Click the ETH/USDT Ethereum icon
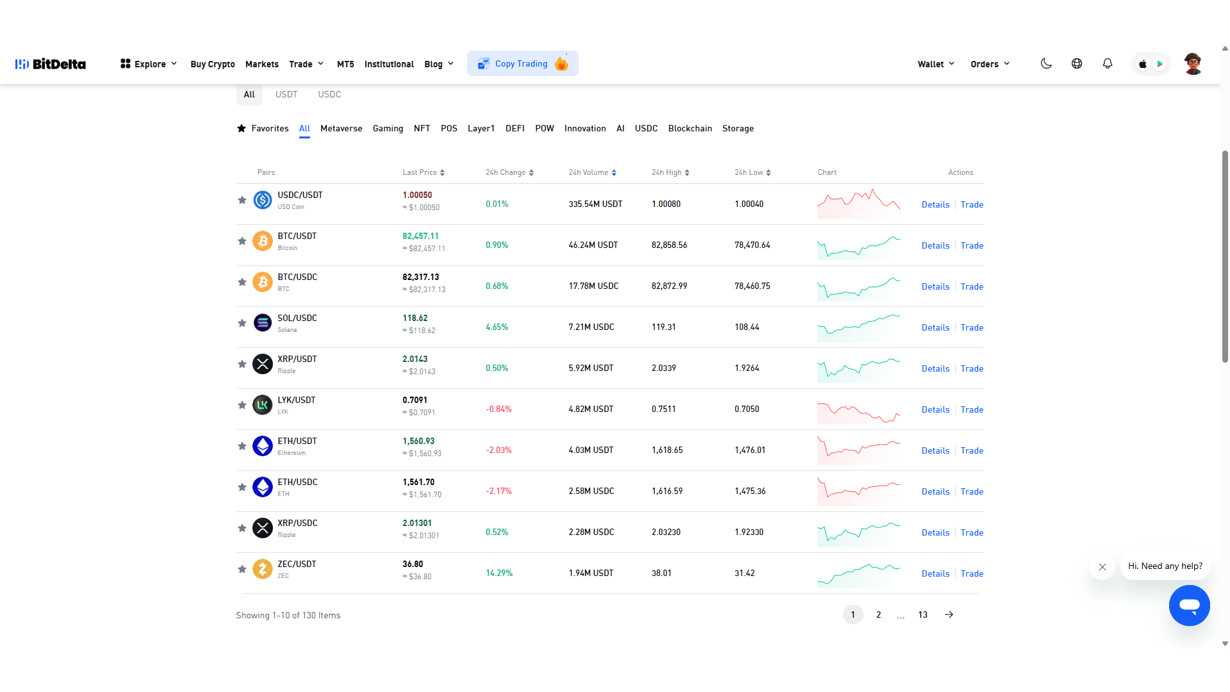 [263, 446]
